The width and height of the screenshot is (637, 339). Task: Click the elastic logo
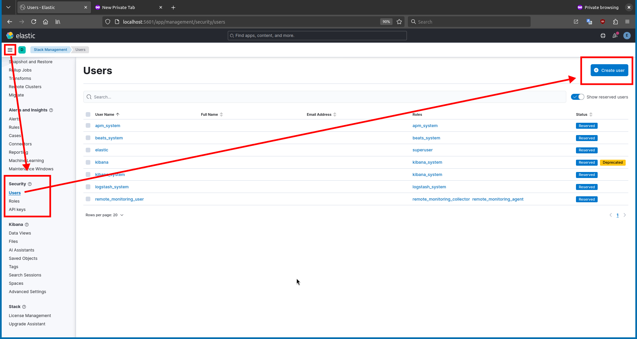21,36
